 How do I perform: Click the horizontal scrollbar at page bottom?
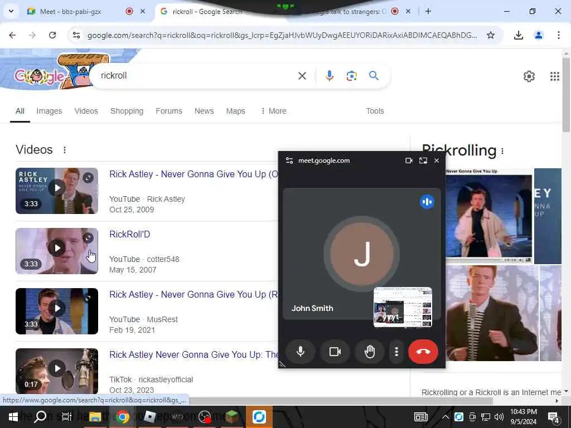pos(341,401)
